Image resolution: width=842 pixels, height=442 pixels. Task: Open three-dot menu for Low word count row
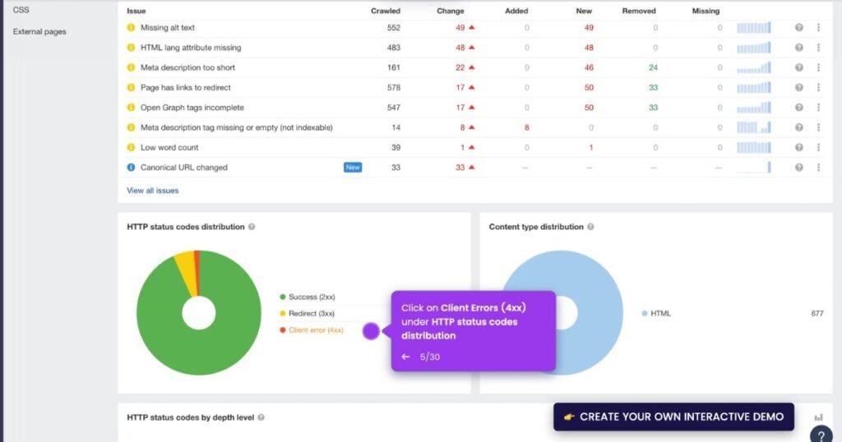tap(818, 148)
